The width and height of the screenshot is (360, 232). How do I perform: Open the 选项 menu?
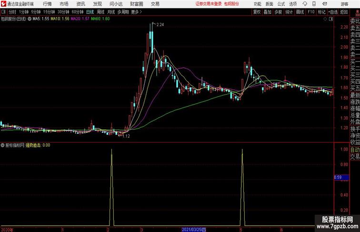click(x=293, y=4)
